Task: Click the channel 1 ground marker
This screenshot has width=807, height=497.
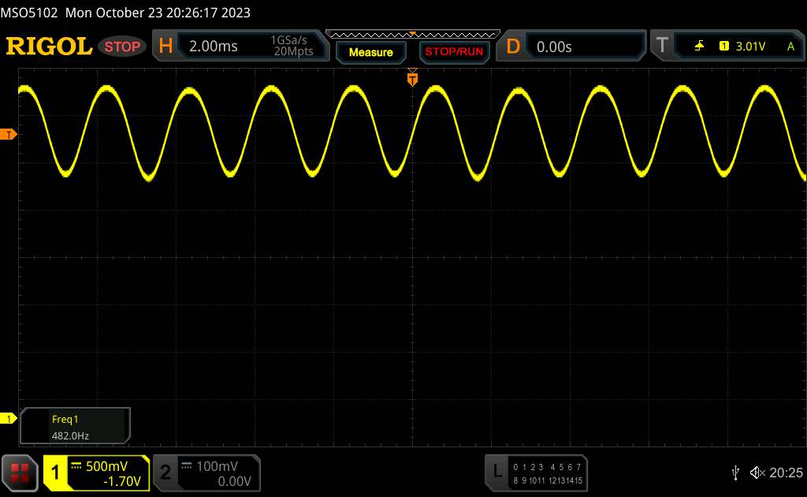Action: 8,419
